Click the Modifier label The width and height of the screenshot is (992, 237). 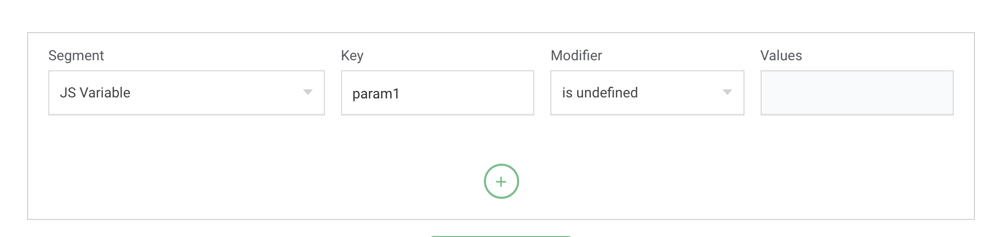click(x=576, y=56)
